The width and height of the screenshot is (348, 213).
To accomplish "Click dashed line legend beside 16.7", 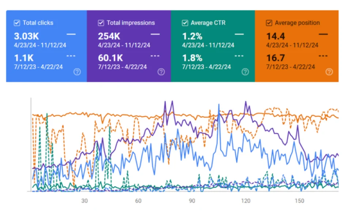I will (x=323, y=56).
